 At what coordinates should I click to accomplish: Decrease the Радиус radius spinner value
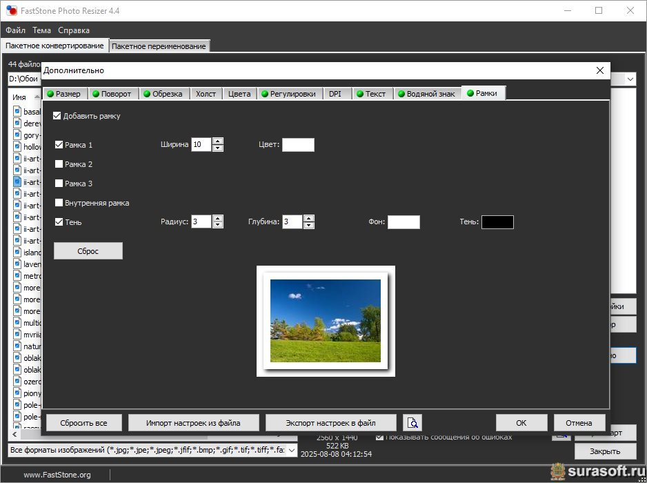pyautogui.click(x=218, y=225)
